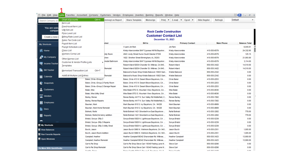Click the Memorize button
The height and width of the screenshot is (164, 292).
(150, 20)
